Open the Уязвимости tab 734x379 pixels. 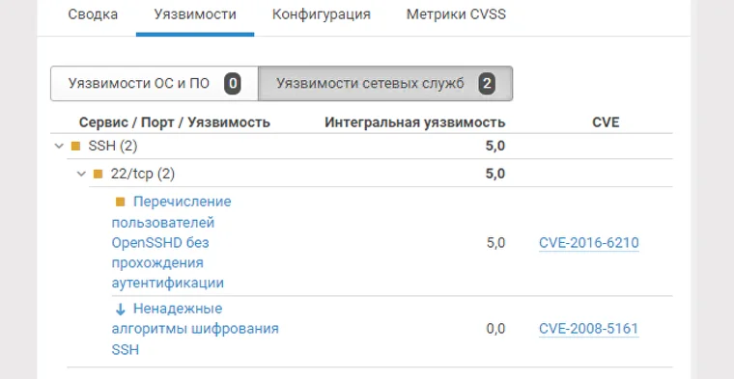[x=195, y=14]
